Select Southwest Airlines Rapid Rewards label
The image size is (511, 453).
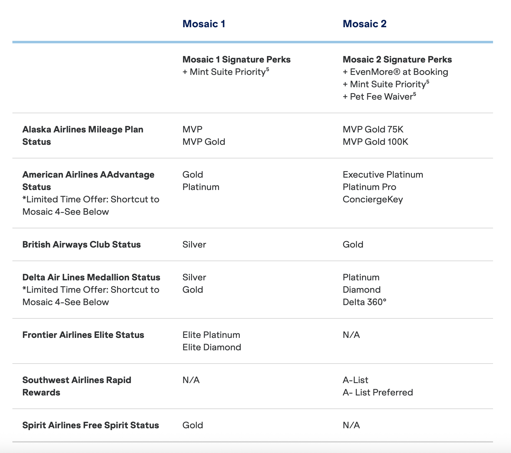click(x=77, y=386)
